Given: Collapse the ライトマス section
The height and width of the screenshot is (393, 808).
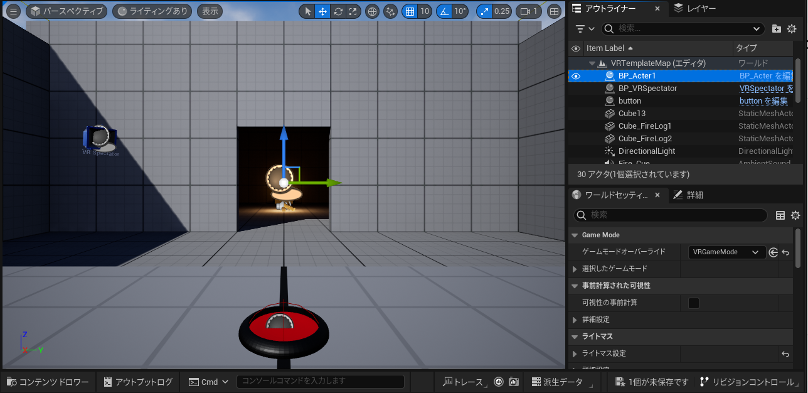Looking at the screenshot, I should 575,336.
